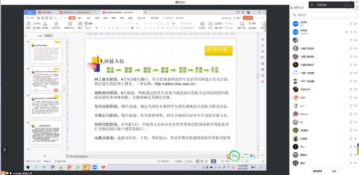Switch to the 大纲 outline view

pyautogui.click(x=39, y=36)
